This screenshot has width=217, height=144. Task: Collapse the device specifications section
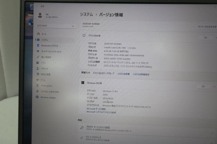(x=216, y=37)
